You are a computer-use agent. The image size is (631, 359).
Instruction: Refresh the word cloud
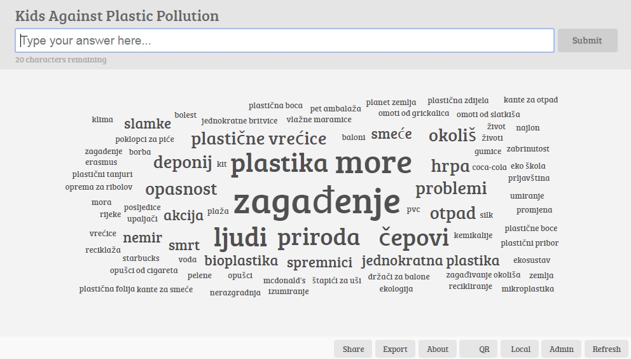(x=606, y=349)
